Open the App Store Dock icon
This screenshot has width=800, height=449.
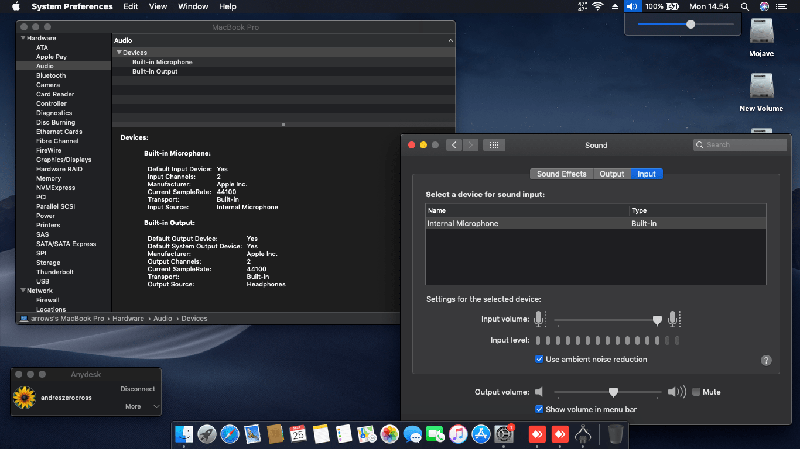pyautogui.click(x=481, y=434)
